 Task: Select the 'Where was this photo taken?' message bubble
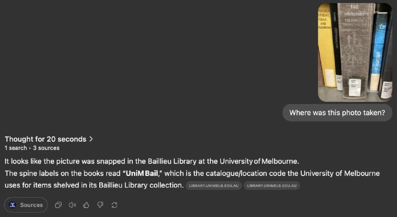337,112
